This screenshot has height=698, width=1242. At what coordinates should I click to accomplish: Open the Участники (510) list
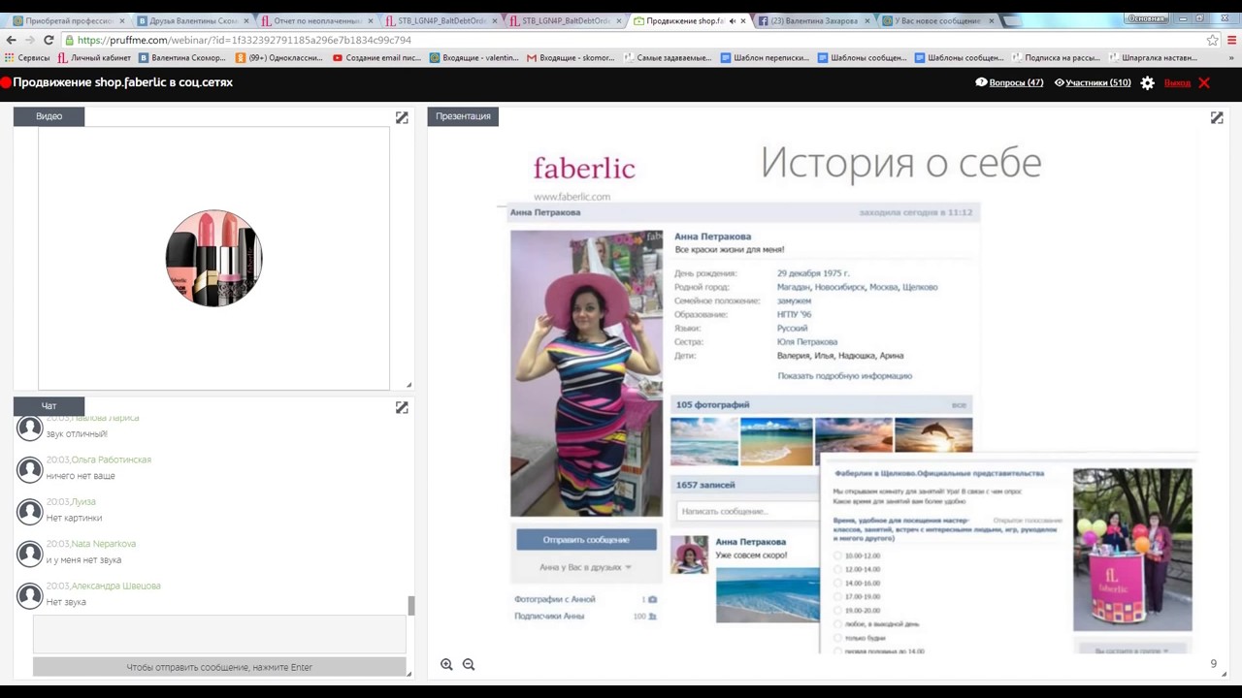[1093, 82]
